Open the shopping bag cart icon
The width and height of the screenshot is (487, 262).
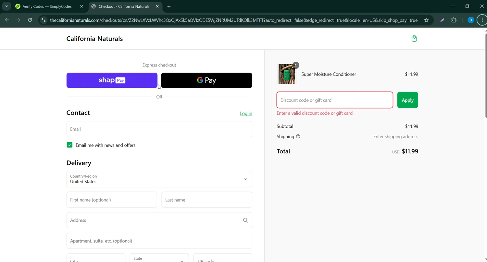(x=414, y=39)
